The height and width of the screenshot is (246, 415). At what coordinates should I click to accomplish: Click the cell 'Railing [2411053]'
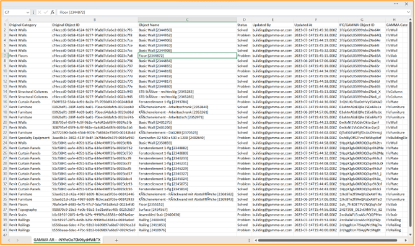(187, 225)
